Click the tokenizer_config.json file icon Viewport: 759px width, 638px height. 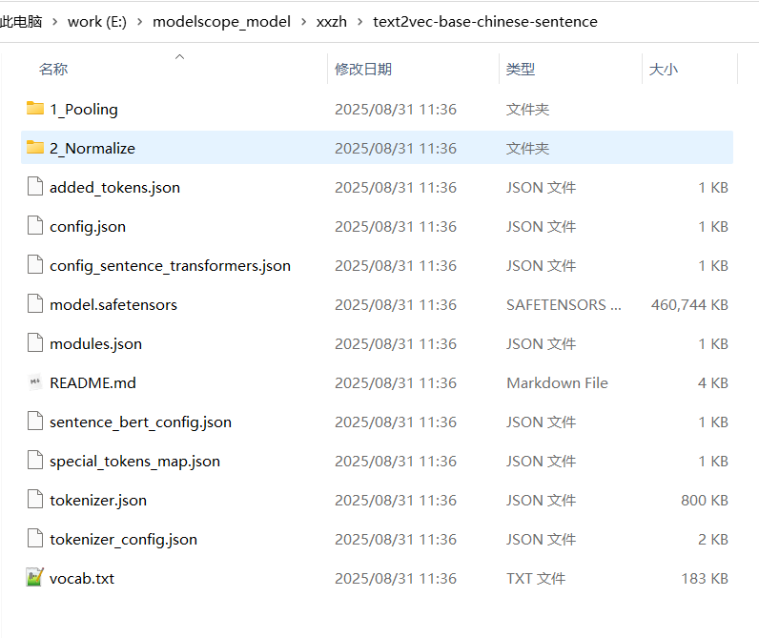click(35, 539)
